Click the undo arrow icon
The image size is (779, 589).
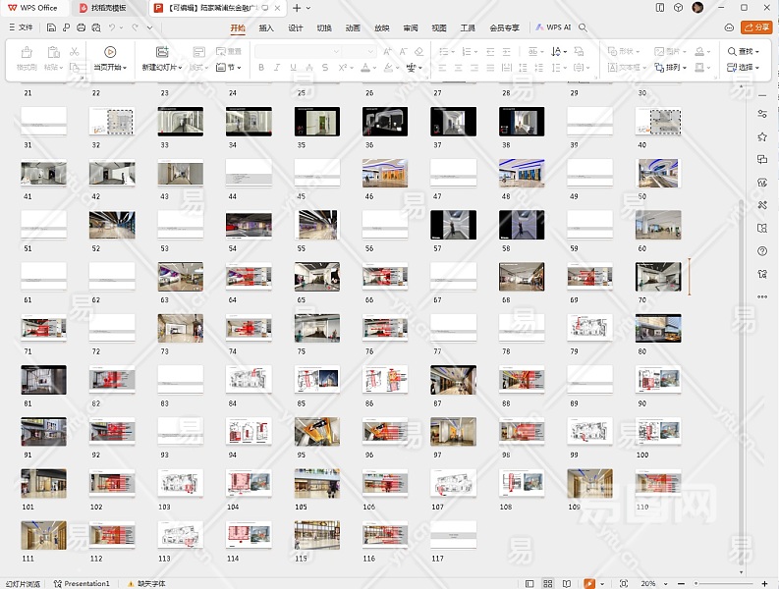click(112, 28)
